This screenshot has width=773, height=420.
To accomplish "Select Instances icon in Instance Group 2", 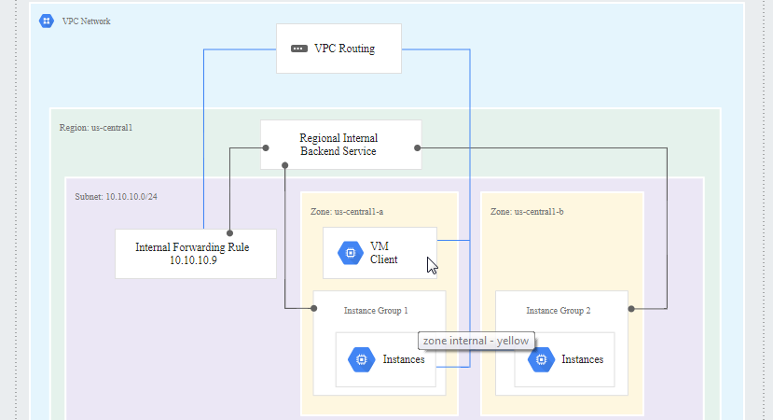I will (x=542, y=359).
